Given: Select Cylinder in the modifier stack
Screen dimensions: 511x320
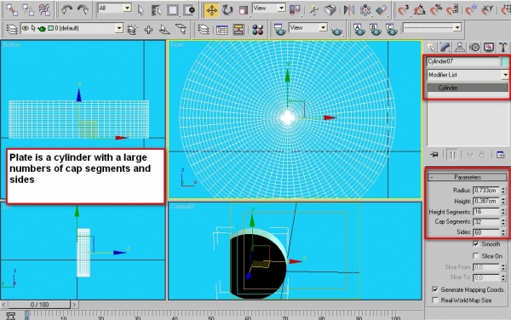Looking at the screenshot, I should click(x=468, y=88).
